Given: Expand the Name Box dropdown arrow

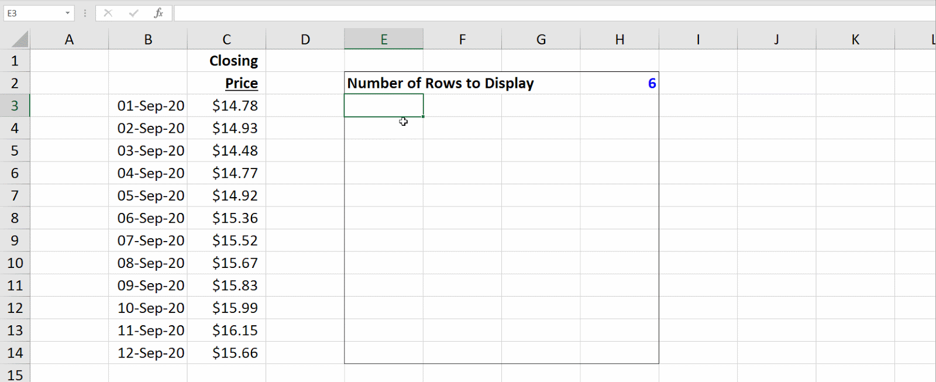Looking at the screenshot, I should 67,13.
